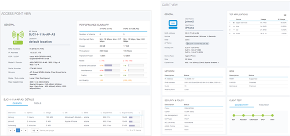Click the DHCP step dot in connectivity test
This screenshot has width=290, height=136.
point(263,115)
